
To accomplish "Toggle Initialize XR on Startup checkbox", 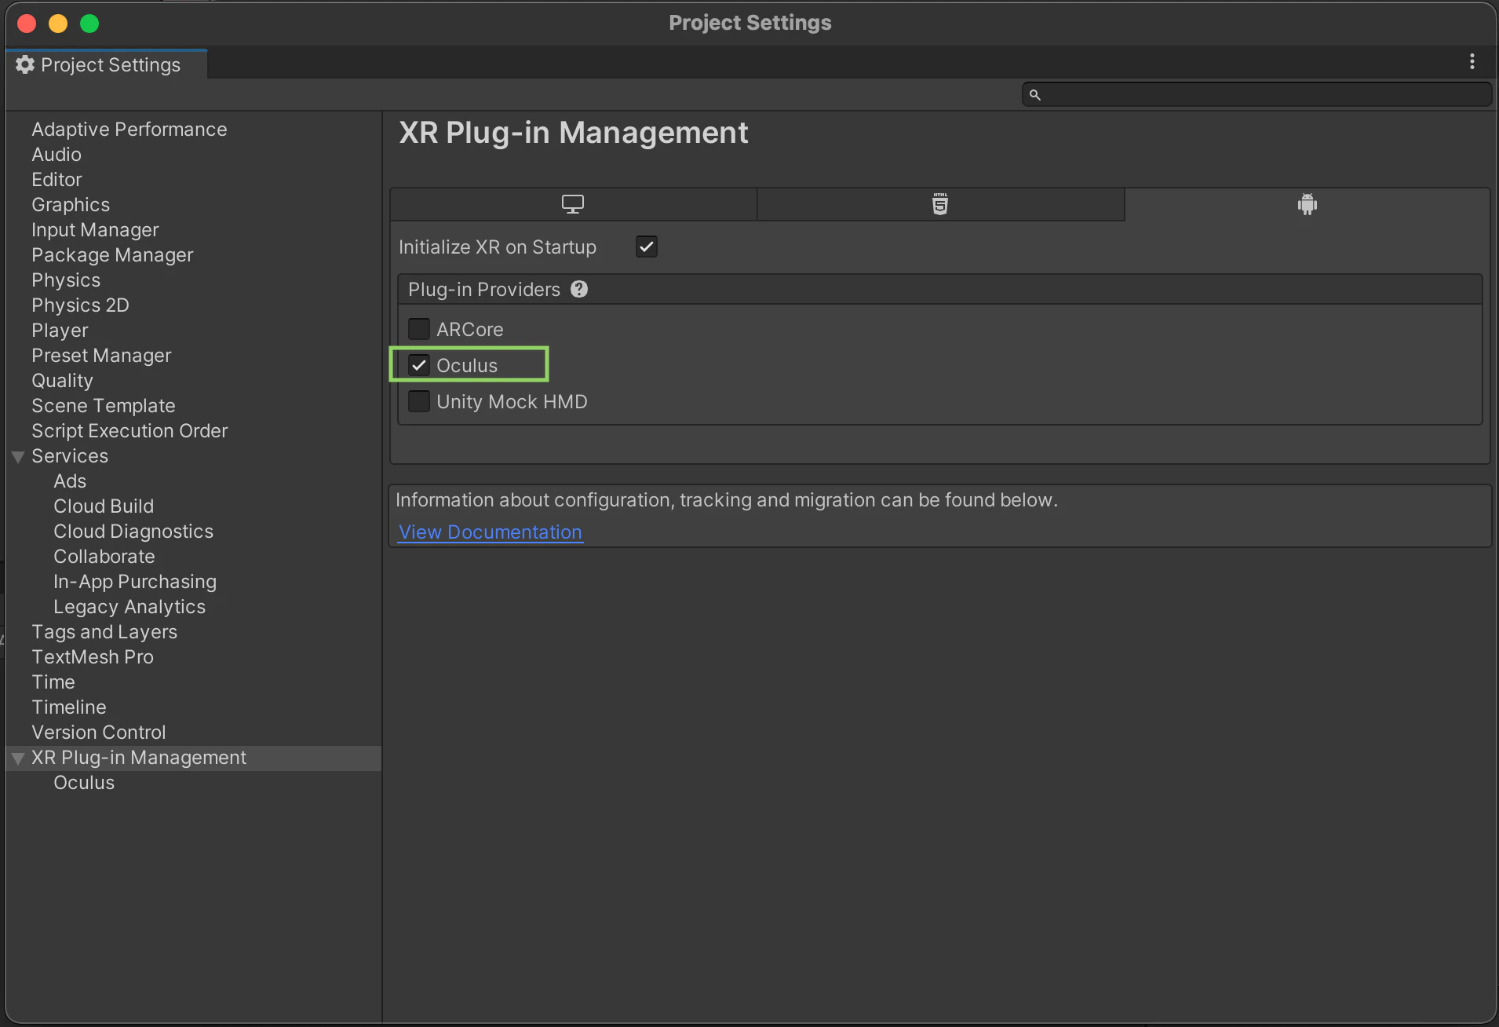I will coord(647,247).
